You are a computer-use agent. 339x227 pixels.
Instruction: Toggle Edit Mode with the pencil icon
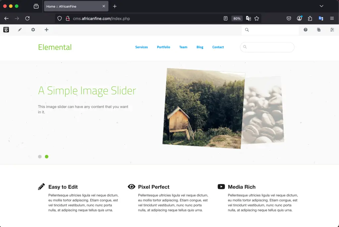coord(20,29)
